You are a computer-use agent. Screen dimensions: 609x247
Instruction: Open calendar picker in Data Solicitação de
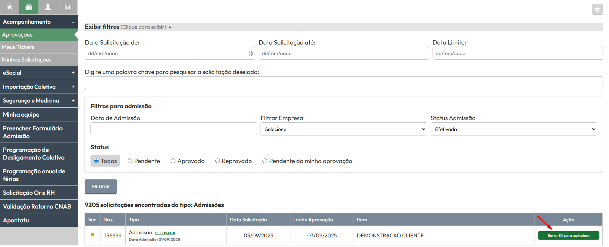pyautogui.click(x=251, y=54)
